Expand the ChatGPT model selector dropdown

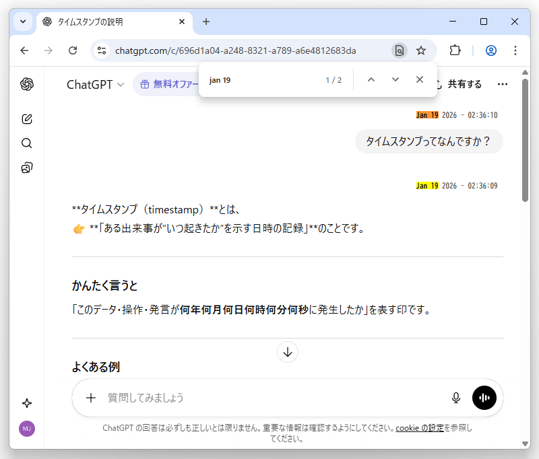(x=95, y=84)
